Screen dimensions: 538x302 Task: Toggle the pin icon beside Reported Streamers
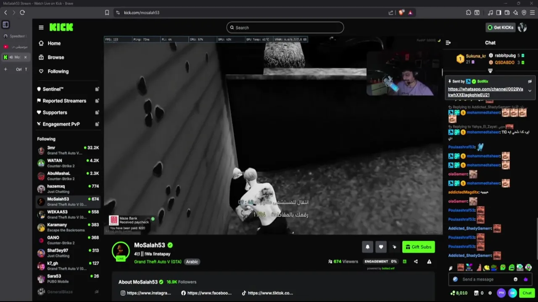click(97, 101)
